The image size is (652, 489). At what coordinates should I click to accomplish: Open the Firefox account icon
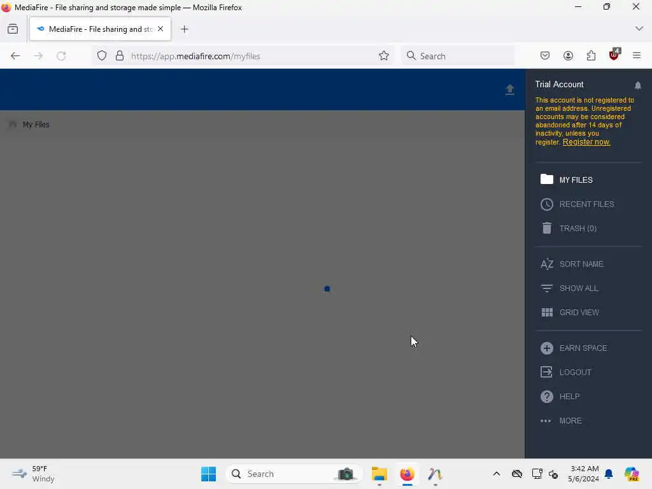pyautogui.click(x=568, y=56)
